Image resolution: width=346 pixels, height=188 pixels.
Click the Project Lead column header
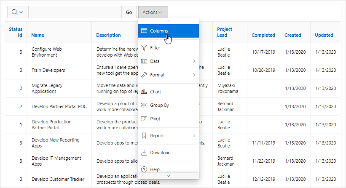(225, 32)
